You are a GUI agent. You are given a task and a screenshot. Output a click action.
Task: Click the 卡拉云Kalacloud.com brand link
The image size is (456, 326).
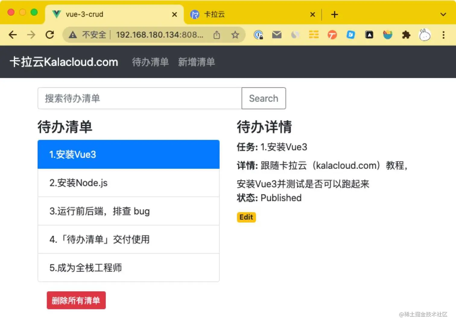pos(64,62)
